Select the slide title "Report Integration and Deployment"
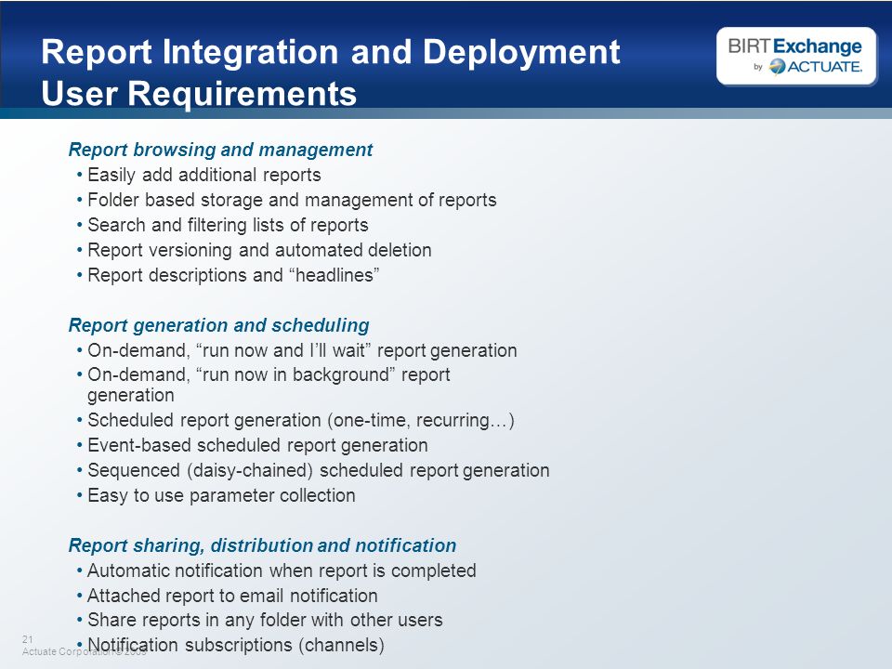 pos(331,52)
